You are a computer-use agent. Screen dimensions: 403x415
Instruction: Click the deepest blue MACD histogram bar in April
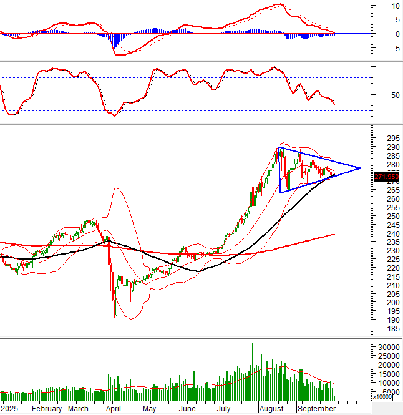tap(114, 41)
